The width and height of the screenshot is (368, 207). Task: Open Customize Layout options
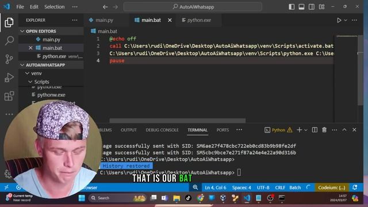(321, 7)
